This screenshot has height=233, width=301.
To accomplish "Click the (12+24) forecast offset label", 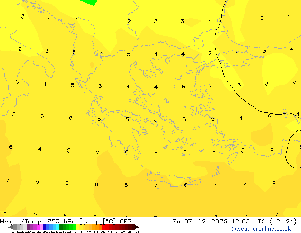I will (284, 221).
